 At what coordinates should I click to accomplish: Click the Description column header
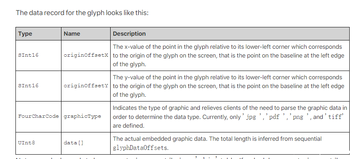pyautogui.click(x=129, y=34)
